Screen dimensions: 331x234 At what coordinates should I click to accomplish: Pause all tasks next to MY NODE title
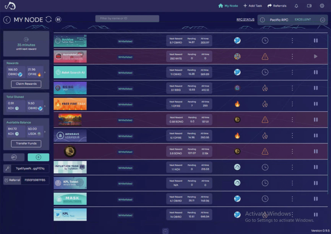(x=58, y=19)
